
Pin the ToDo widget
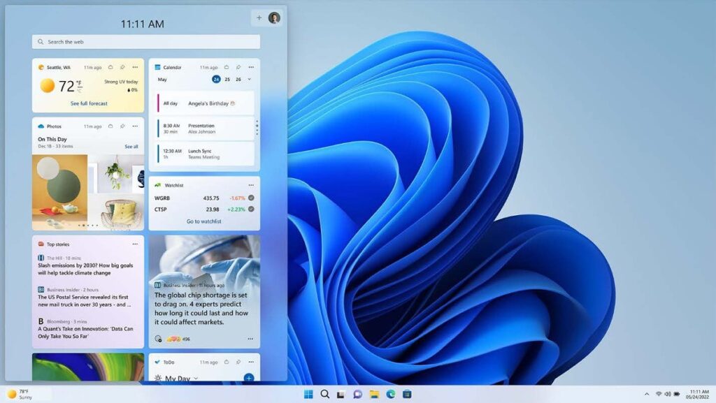pyautogui.click(x=238, y=362)
